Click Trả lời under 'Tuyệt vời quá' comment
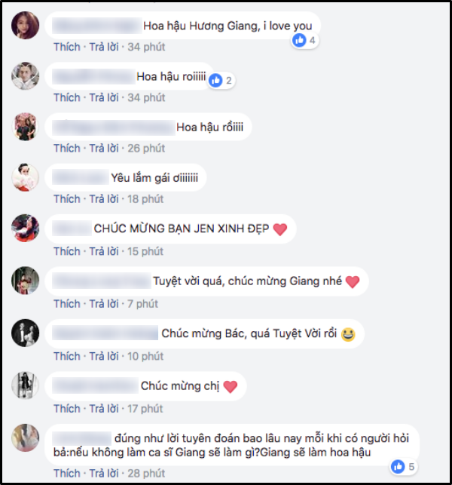This screenshot has height=485, width=452. pos(104,304)
